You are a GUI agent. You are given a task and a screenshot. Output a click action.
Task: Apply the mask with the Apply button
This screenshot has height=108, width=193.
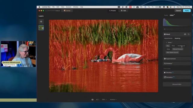(187, 11)
